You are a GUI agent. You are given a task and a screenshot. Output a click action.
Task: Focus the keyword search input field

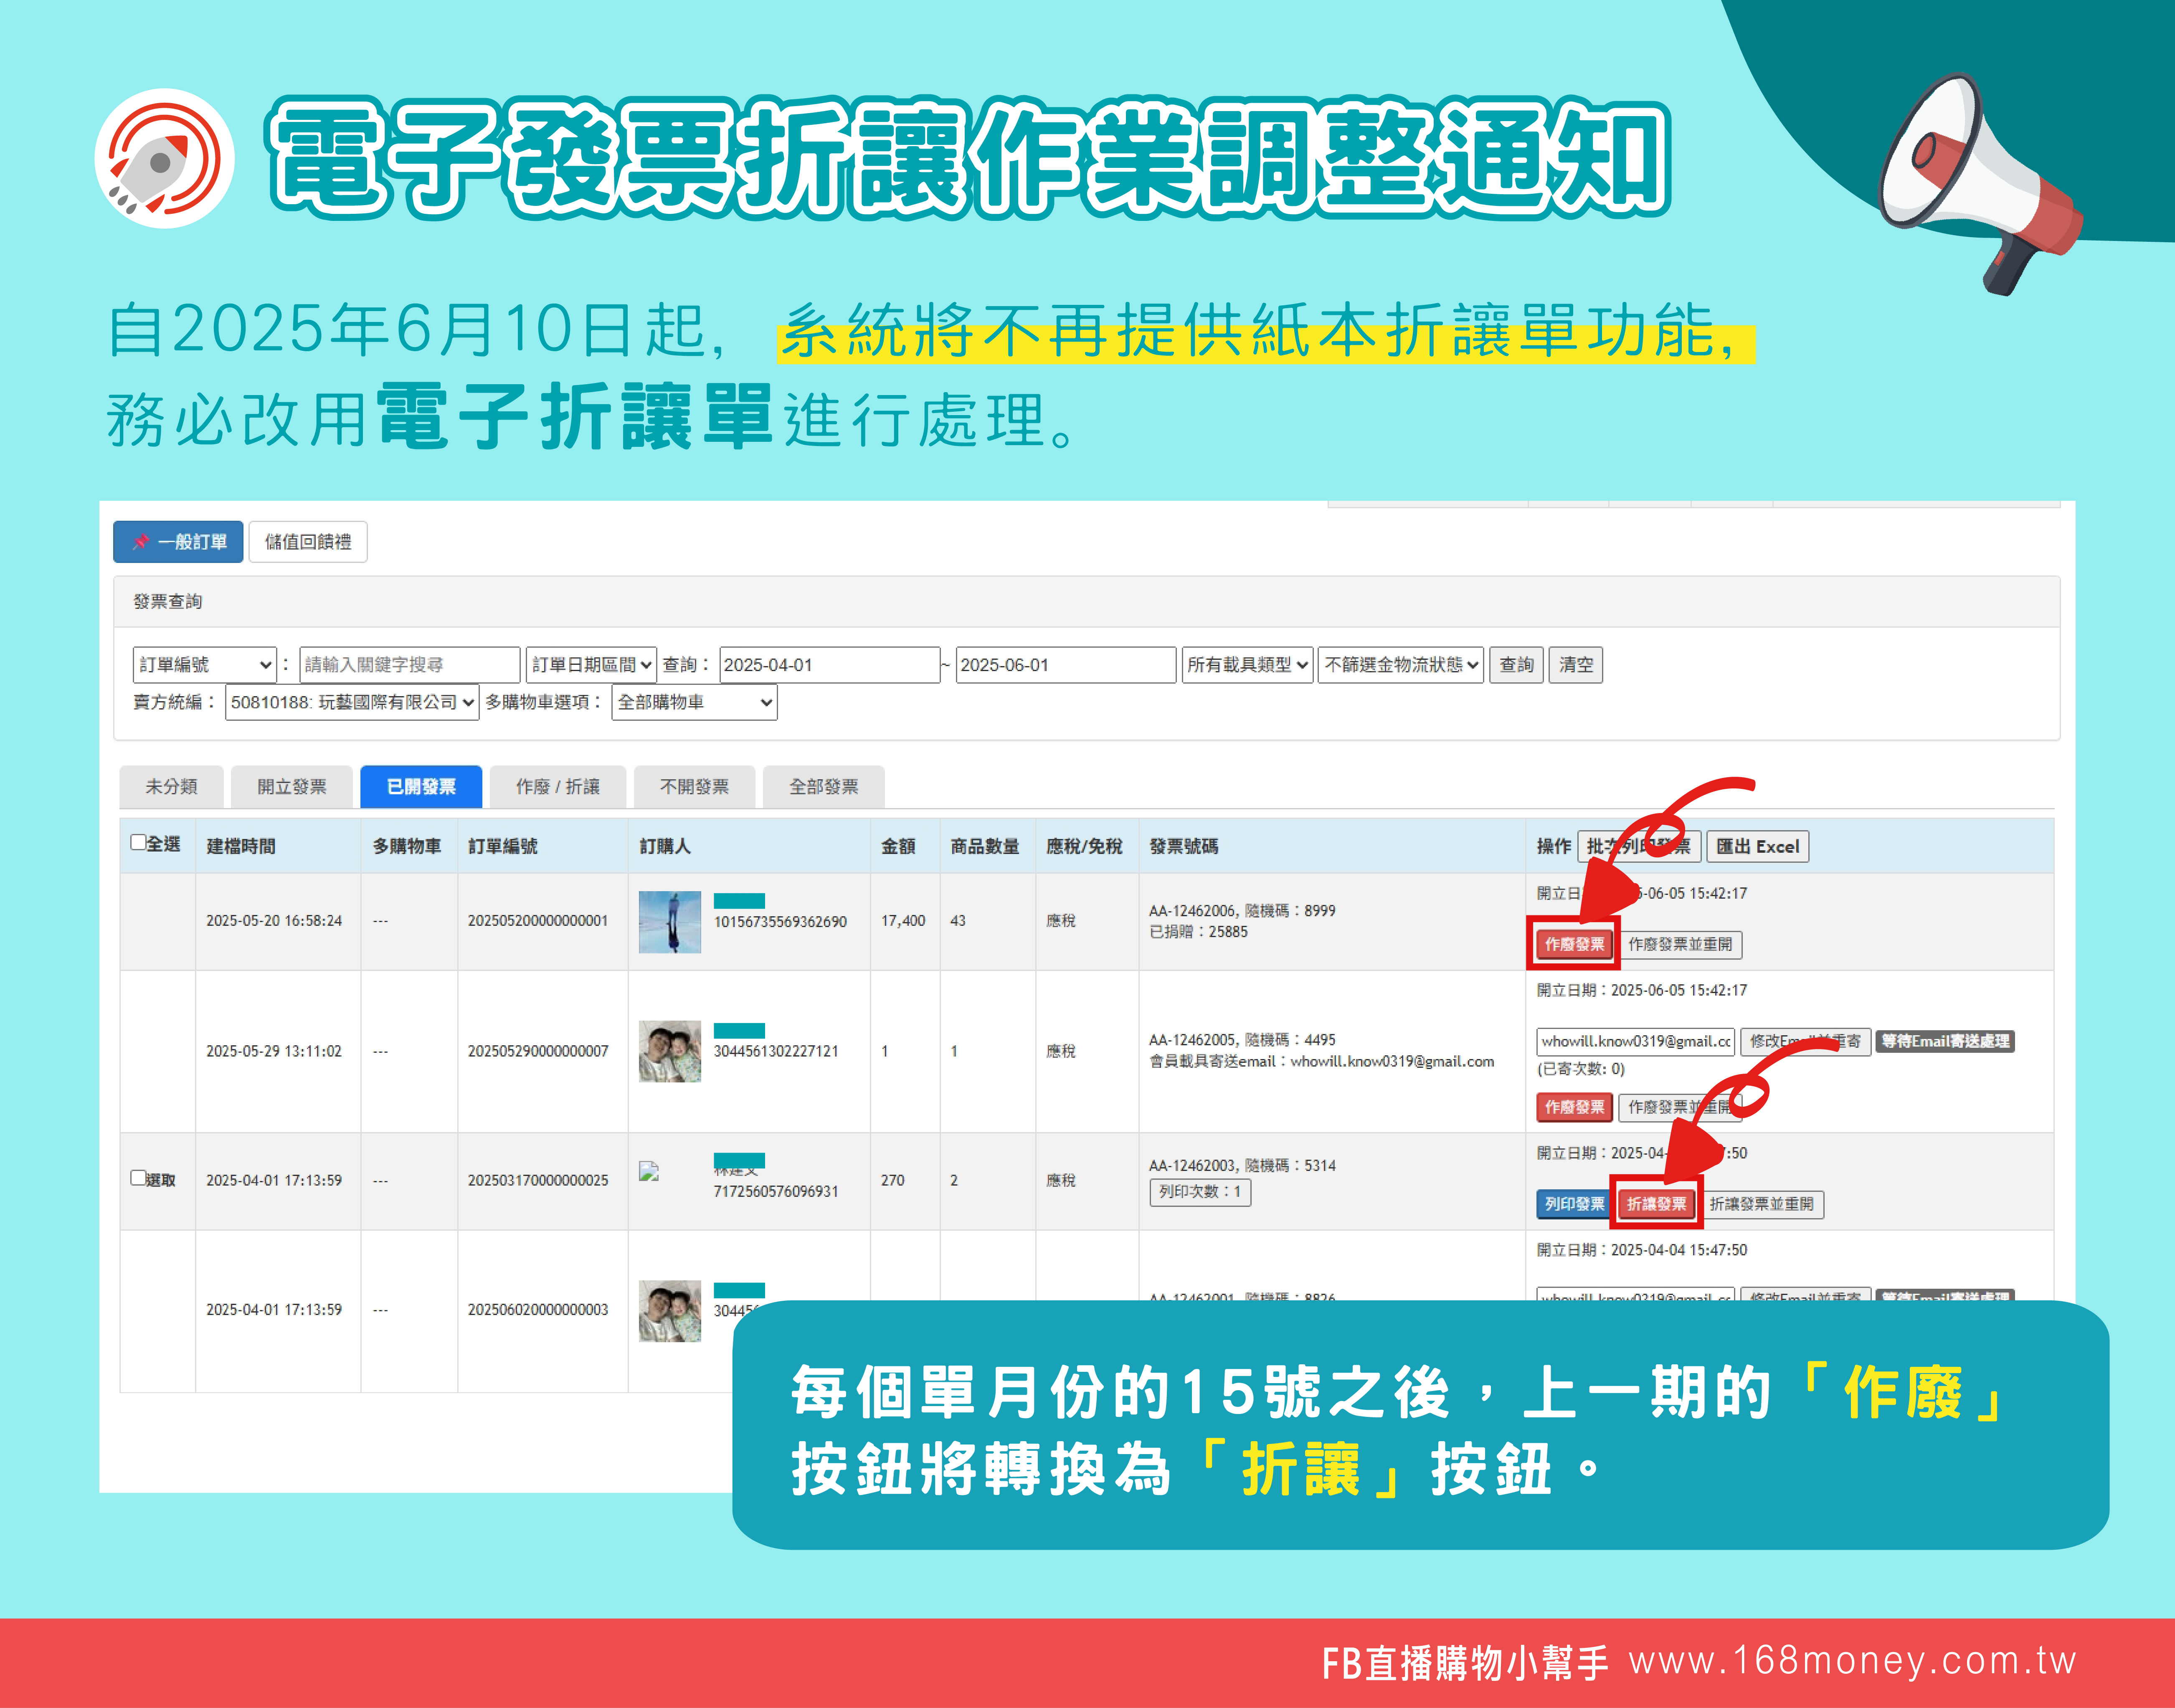click(x=410, y=664)
